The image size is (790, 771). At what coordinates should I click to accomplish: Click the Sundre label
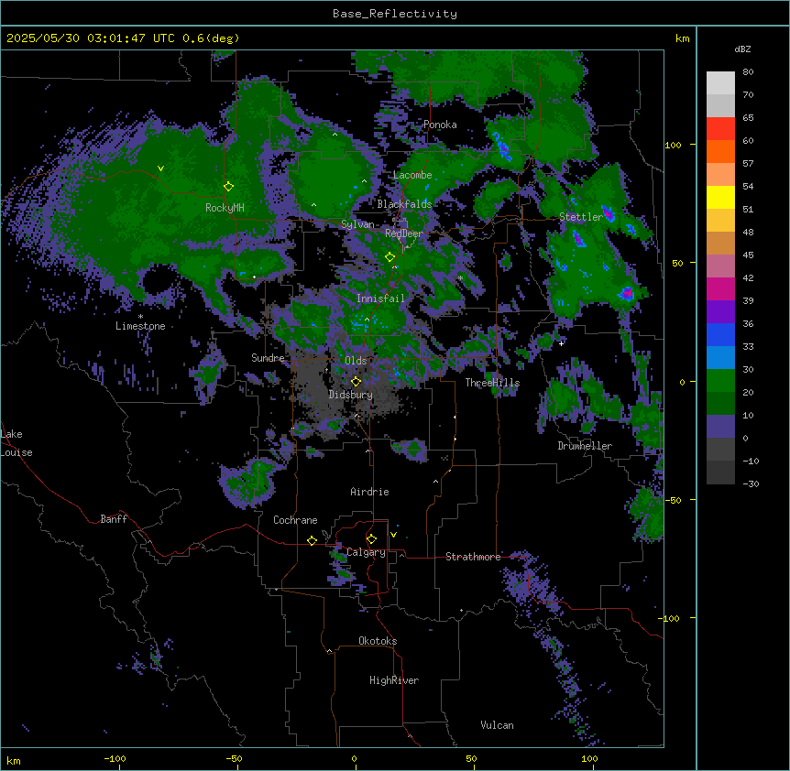coord(268,358)
